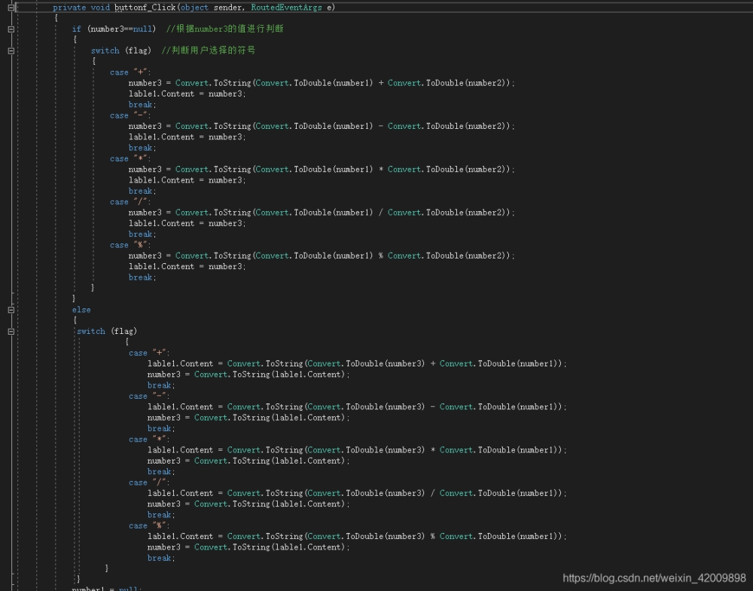
Task: Click the lable1.Content line adding number3 + number1
Action: (357, 364)
